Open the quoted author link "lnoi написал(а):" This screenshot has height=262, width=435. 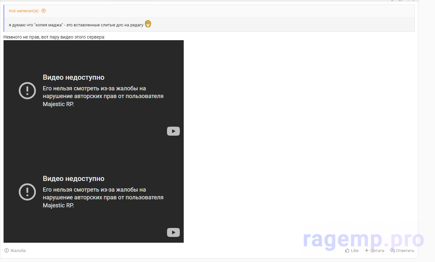24,11
